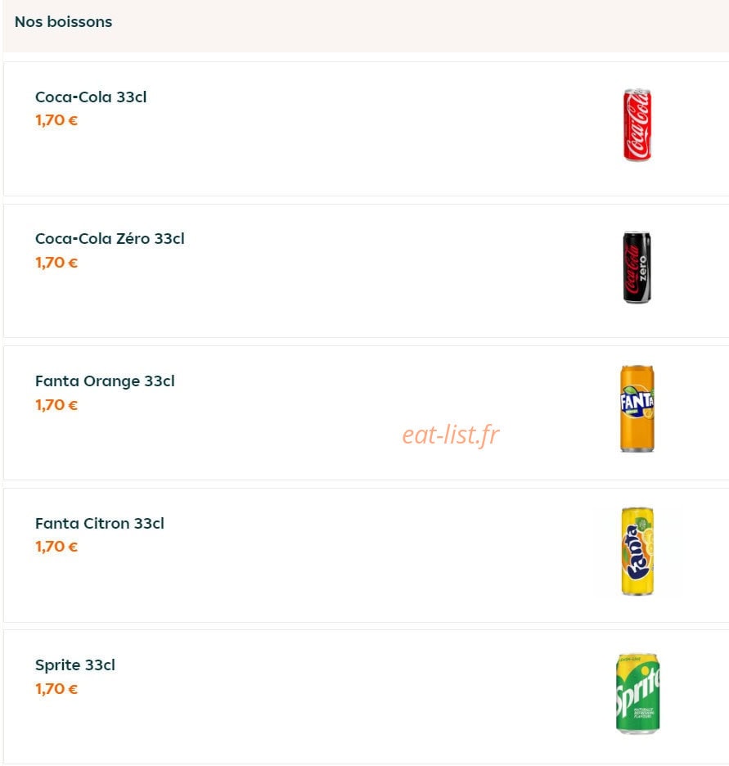The height and width of the screenshot is (766, 729).
Task: Open the Fanta Citron 33cl item
Action: [x=100, y=523]
